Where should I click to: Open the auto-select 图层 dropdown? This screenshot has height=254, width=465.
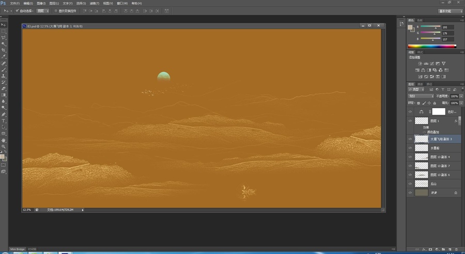click(x=43, y=11)
